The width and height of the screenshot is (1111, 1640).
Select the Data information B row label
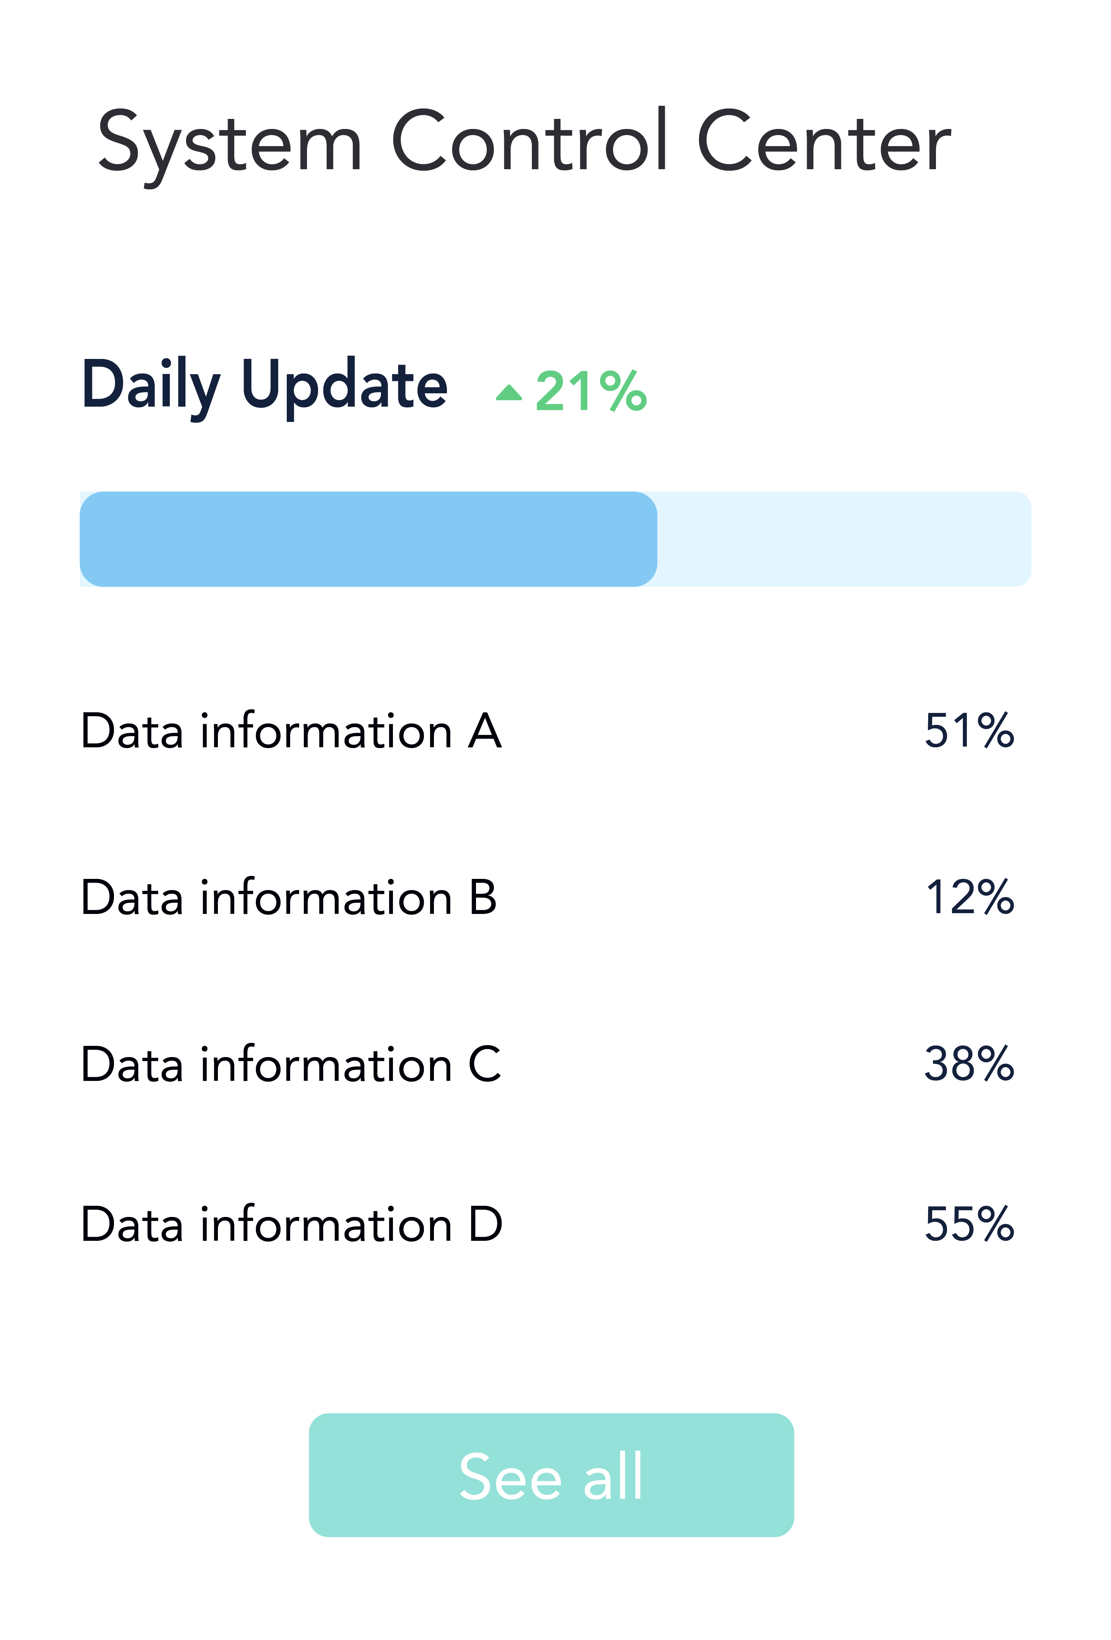pos(289,898)
